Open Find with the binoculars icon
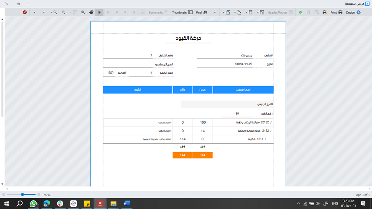The height and width of the screenshot is (209, 372). [205, 13]
